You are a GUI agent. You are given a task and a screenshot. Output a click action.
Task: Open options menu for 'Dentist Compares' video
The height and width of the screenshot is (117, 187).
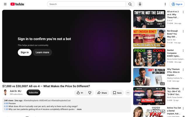(x=183, y=51)
